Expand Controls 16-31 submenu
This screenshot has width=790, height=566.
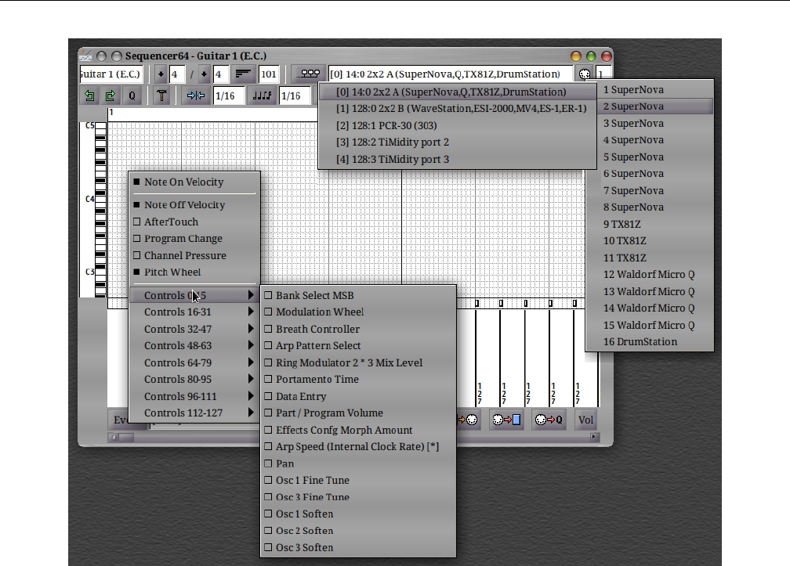coord(194,312)
